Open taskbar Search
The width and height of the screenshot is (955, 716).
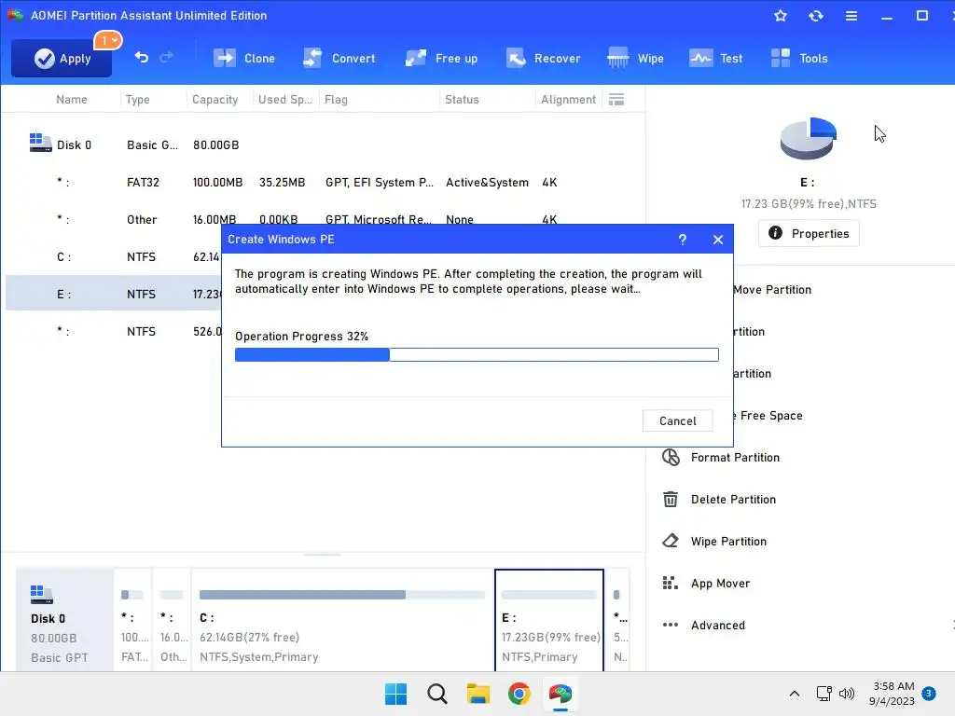437,694
